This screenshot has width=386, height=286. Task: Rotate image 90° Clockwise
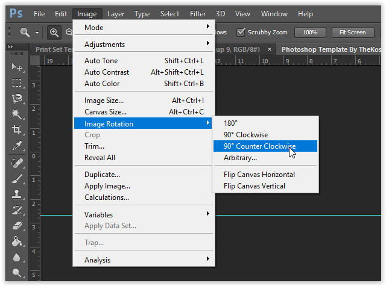pyautogui.click(x=265, y=135)
